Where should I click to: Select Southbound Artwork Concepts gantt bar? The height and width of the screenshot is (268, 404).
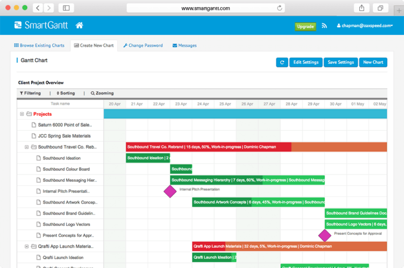(x=257, y=202)
